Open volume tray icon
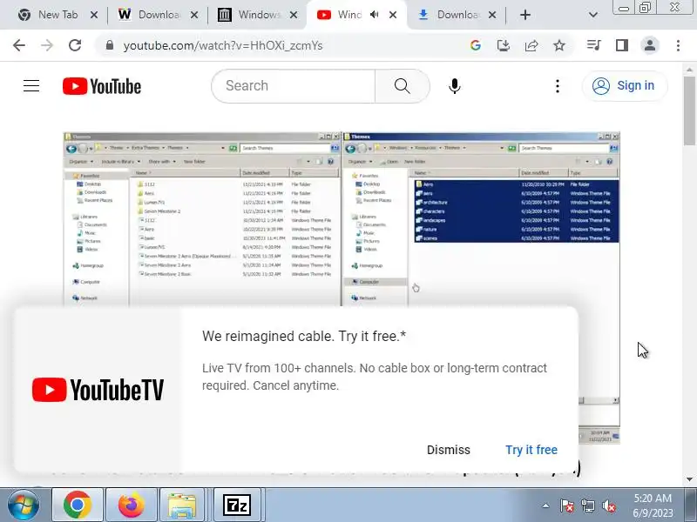This screenshot has width=697, height=522. pyautogui.click(x=608, y=505)
